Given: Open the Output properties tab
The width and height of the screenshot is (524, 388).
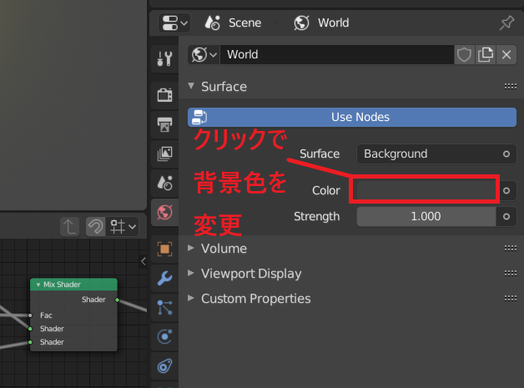Looking at the screenshot, I should click(164, 124).
